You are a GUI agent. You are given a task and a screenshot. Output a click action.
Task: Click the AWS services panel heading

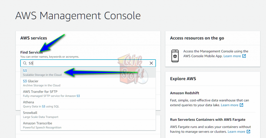click(x=34, y=38)
